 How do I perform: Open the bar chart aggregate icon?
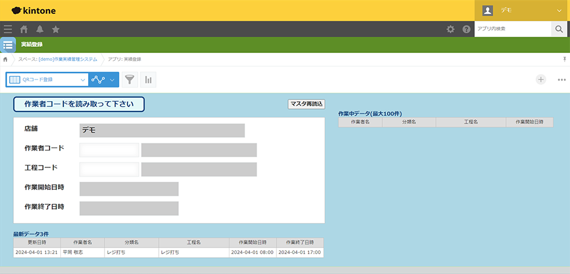[x=147, y=79]
